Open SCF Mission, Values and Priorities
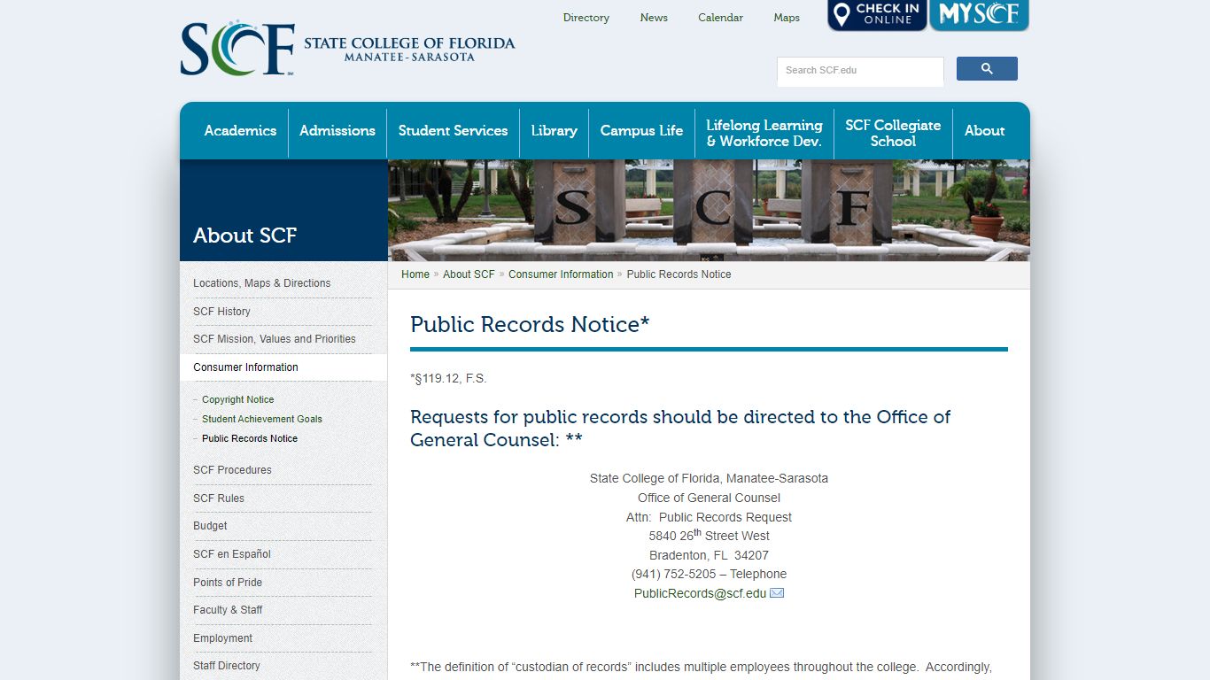 (275, 339)
